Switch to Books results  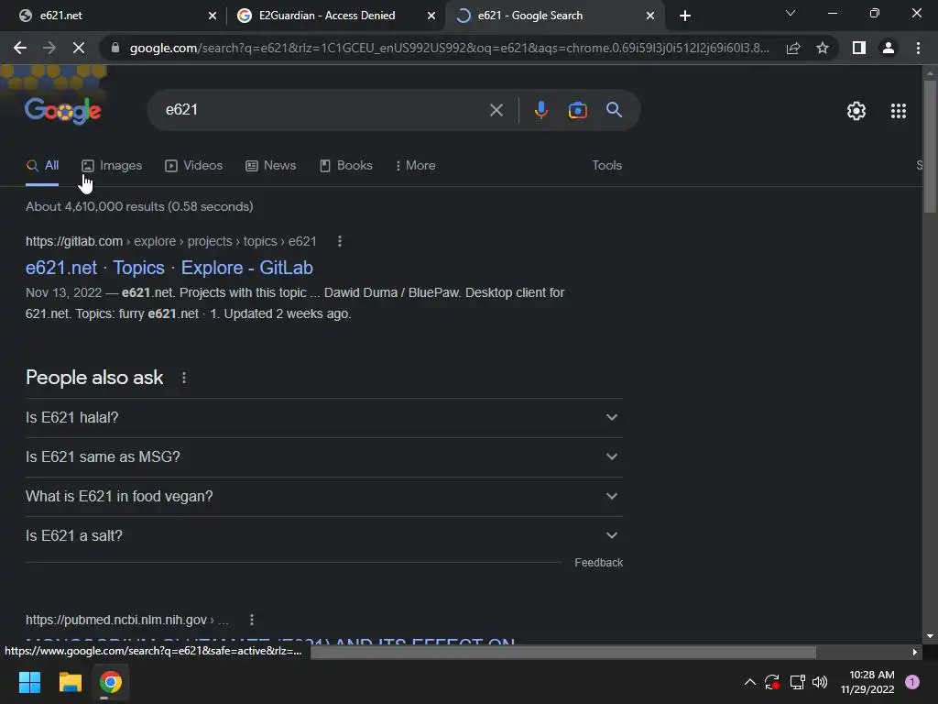point(345,166)
